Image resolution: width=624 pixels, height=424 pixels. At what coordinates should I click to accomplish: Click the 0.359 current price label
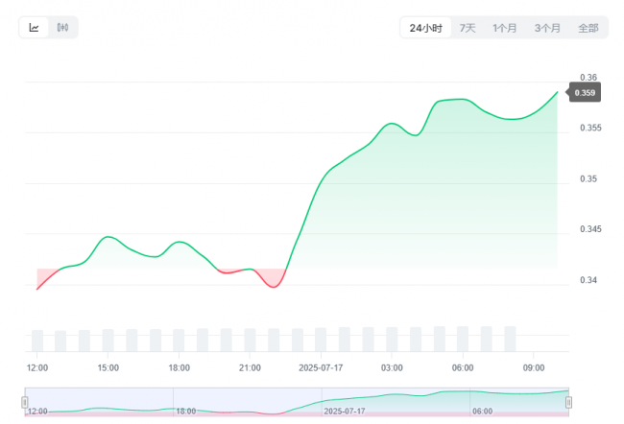[585, 93]
